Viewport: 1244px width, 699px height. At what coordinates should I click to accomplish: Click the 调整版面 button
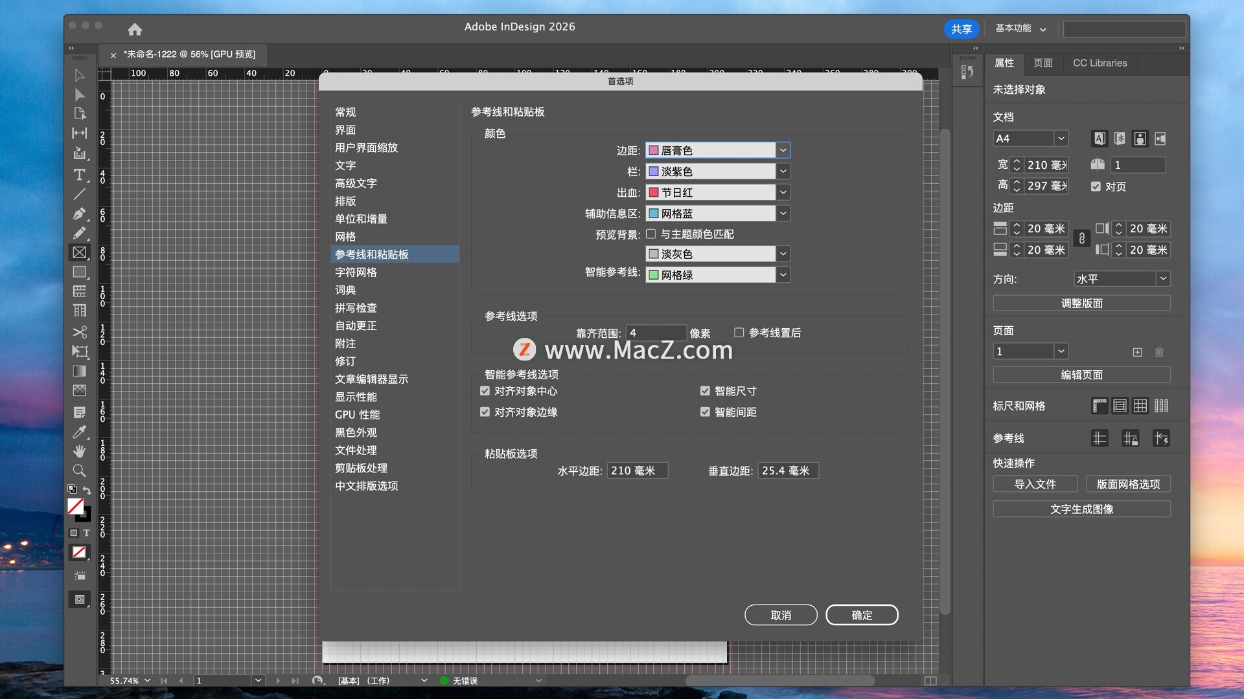[1081, 303]
